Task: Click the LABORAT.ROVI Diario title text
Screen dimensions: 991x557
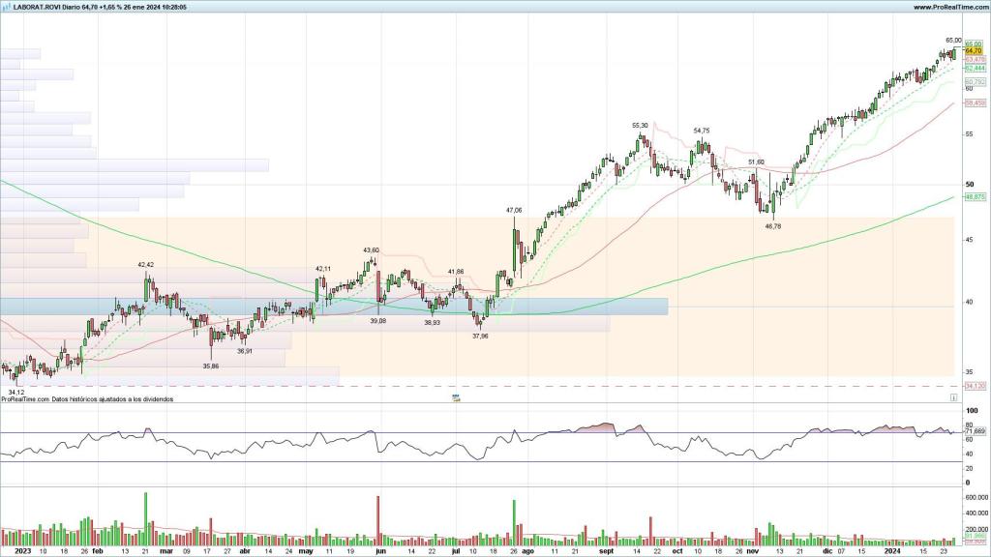Action: coord(48,7)
